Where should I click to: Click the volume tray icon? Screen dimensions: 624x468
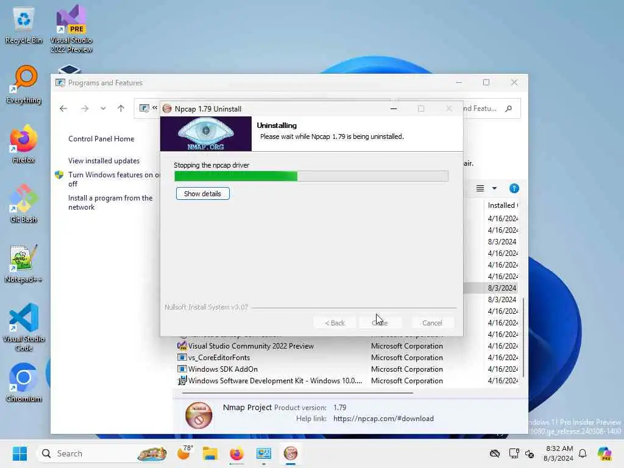coord(530,453)
